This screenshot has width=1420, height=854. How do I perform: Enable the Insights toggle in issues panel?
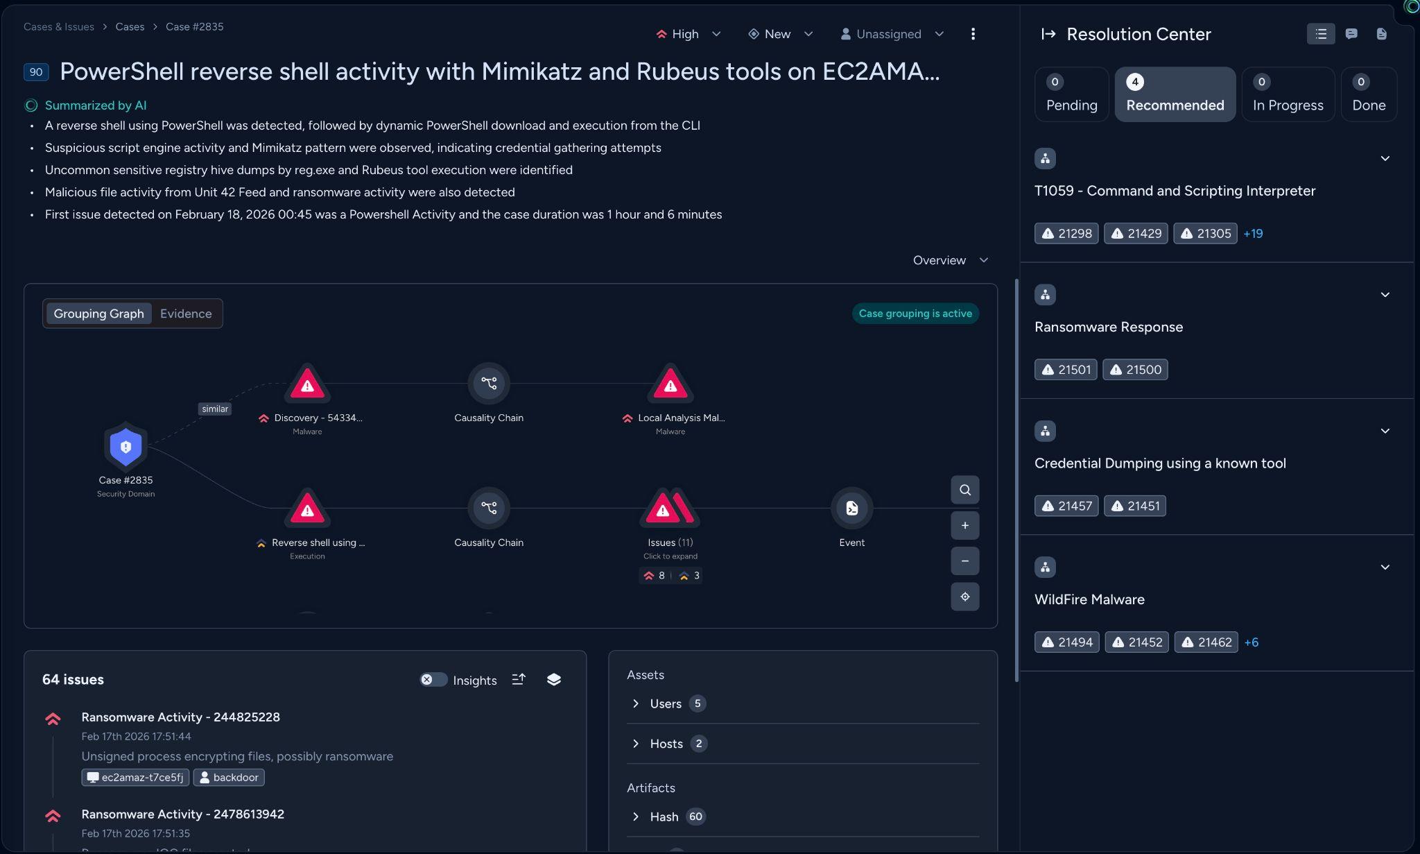433,680
